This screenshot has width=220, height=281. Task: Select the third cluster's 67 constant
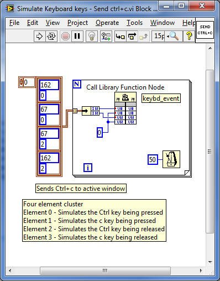coord(49,133)
